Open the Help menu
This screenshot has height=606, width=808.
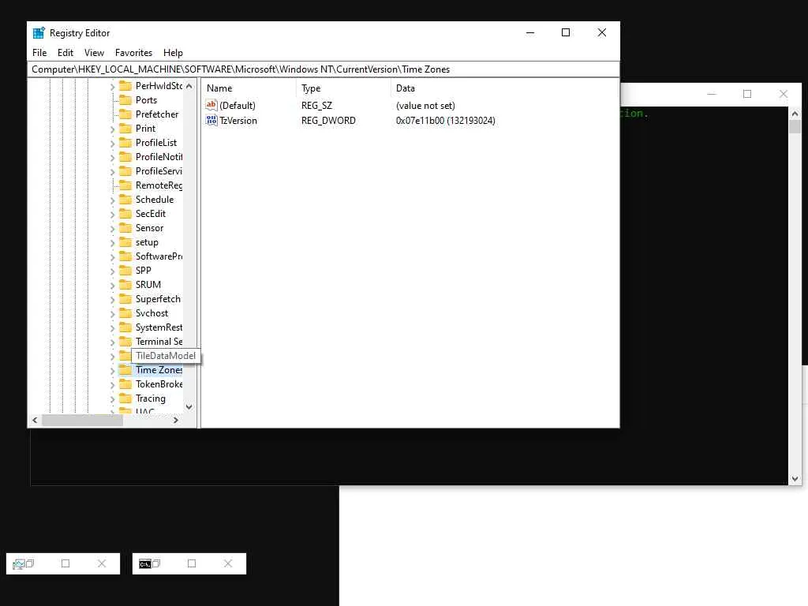pos(173,53)
